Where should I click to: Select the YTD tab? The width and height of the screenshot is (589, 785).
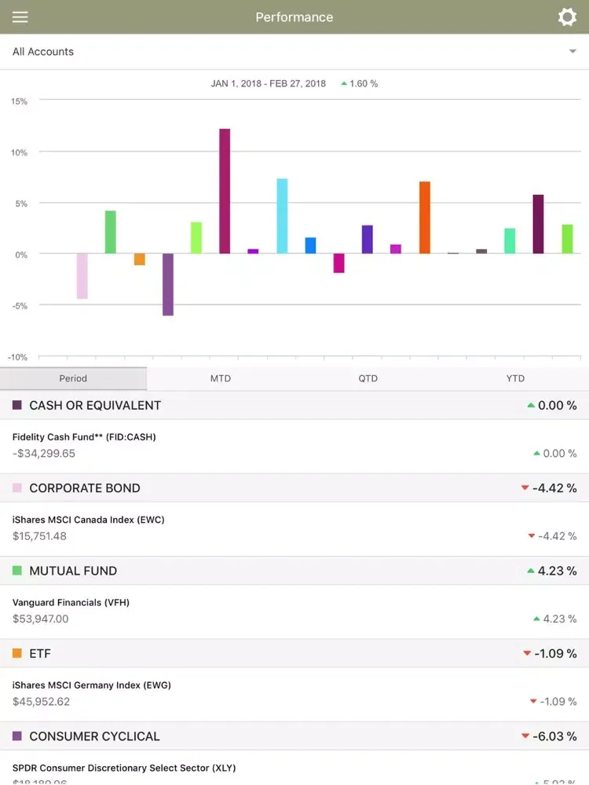(515, 378)
